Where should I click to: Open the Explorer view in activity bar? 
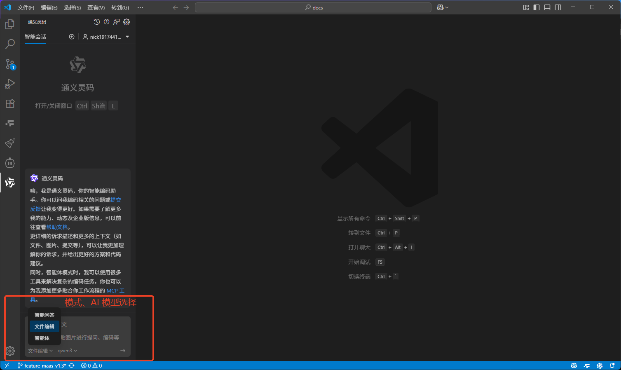click(10, 25)
